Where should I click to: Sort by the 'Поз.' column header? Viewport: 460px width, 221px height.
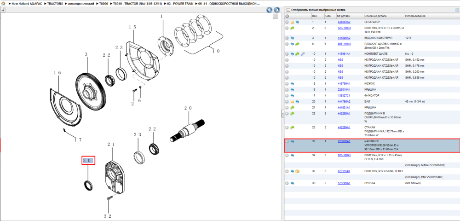pyautogui.click(x=317, y=16)
